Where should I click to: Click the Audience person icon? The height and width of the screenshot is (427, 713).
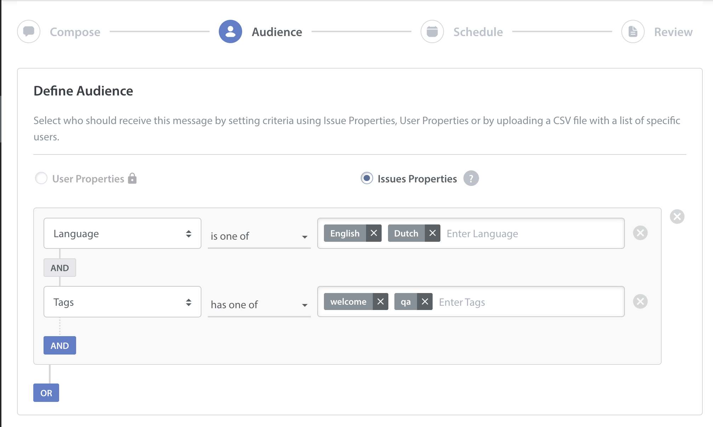(x=230, y=31)
